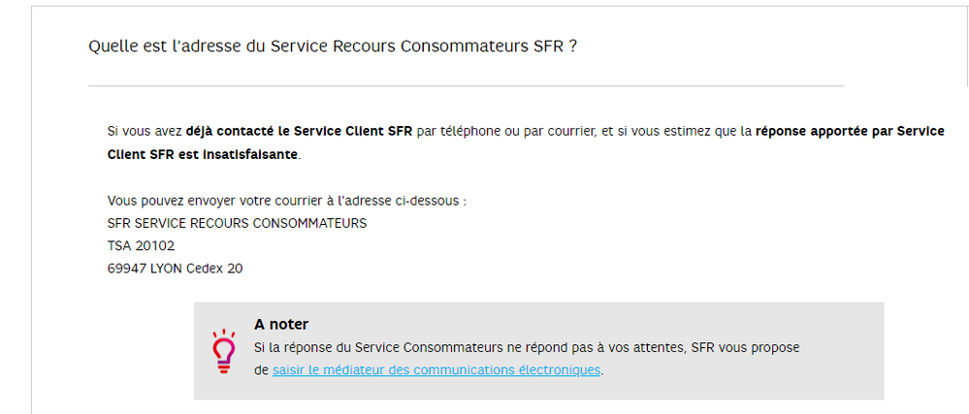Click the pink lightbulb note icon
The image size is (969, 414).
[224, 351]
